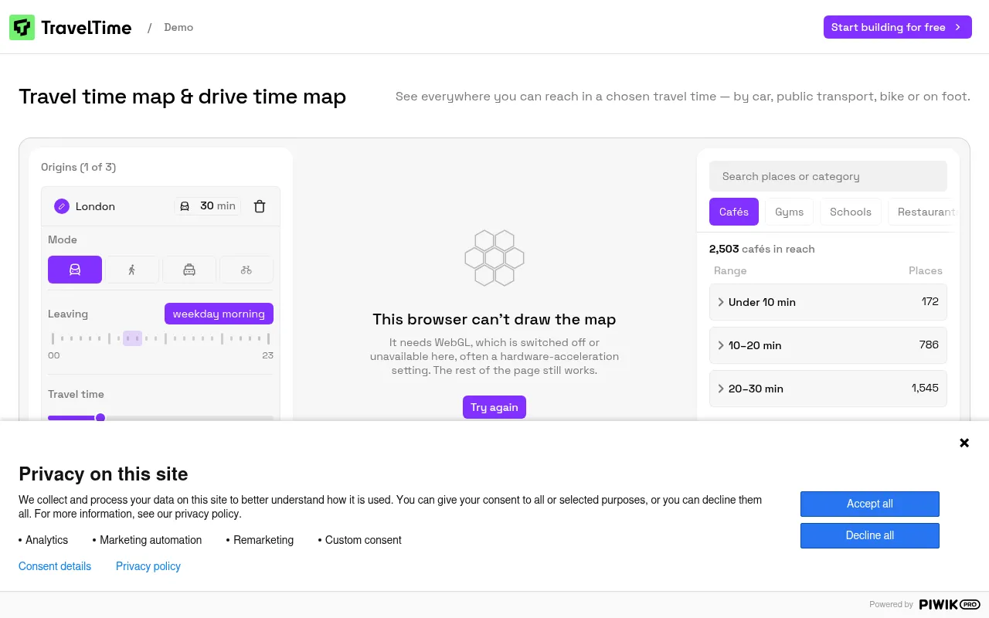The image size is (989, 618).
Task: Click the Range column header
Action: click(730, 270)
